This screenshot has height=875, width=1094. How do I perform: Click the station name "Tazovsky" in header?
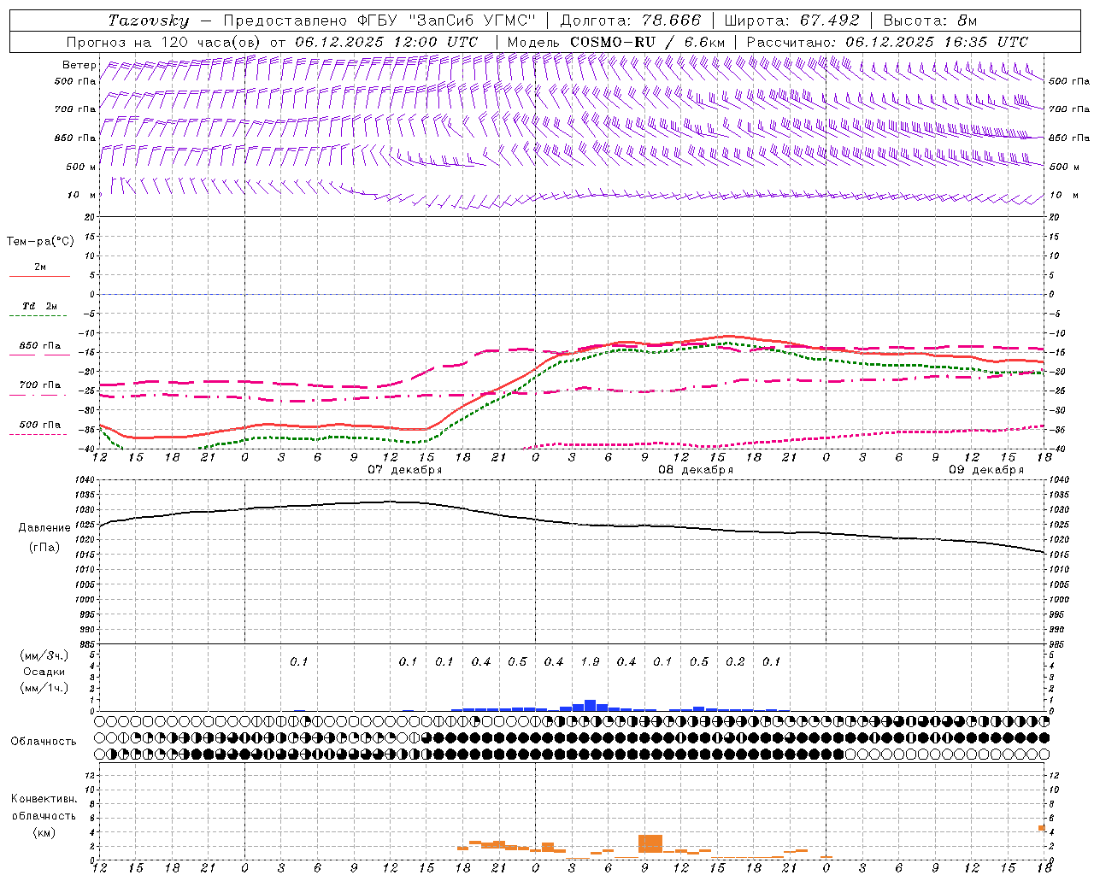pos(149,21)
